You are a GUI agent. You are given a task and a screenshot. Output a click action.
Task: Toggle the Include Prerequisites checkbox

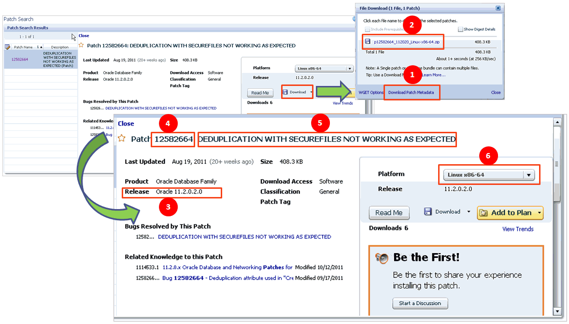[x=367, y=29]
